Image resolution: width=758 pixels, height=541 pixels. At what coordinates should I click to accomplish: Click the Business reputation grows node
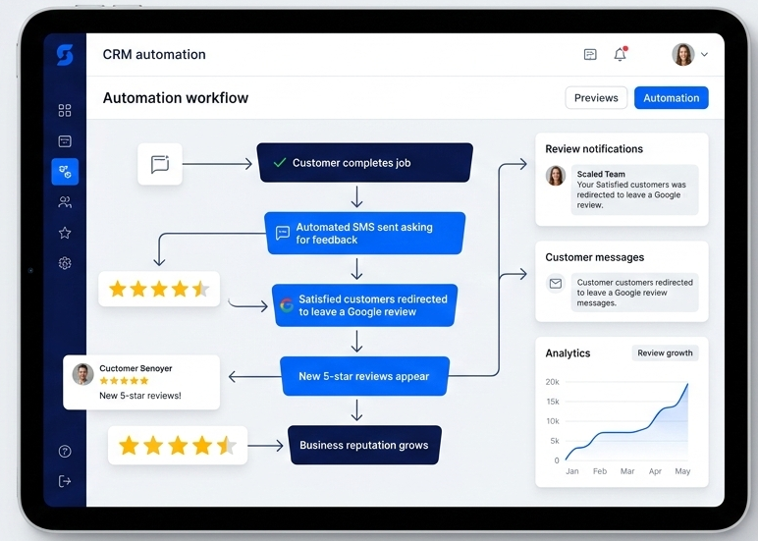(x=364, y=445)
